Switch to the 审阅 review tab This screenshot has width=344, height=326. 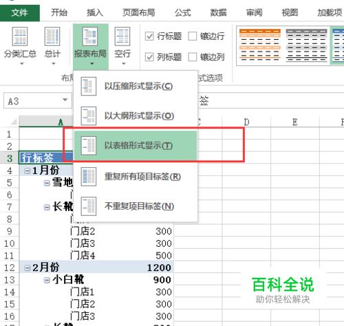pos(254,12)
